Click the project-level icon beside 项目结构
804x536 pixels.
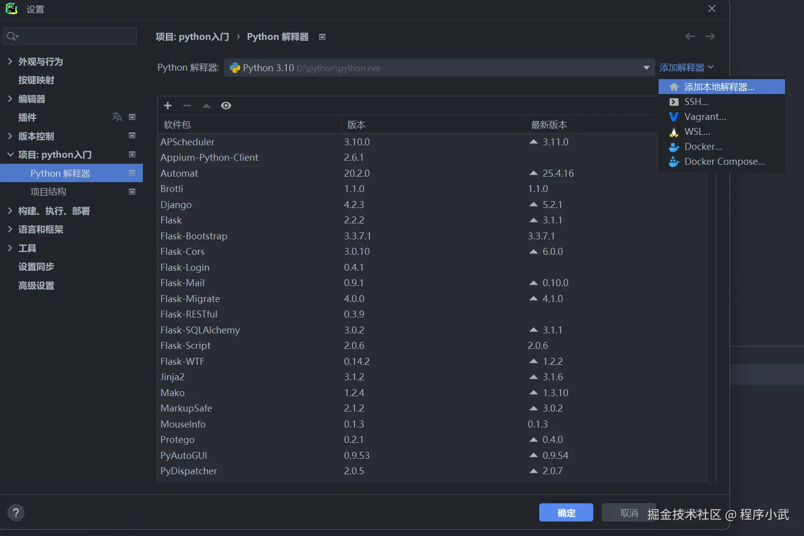pyautogui.click(x=132, y=192)
